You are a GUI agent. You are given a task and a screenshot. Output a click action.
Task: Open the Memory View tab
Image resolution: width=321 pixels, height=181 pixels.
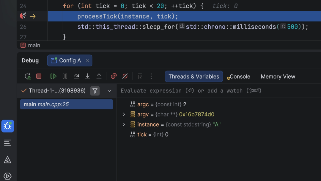278,77
